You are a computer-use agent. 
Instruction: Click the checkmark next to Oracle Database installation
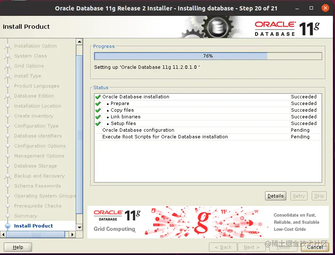pos(98,97)
